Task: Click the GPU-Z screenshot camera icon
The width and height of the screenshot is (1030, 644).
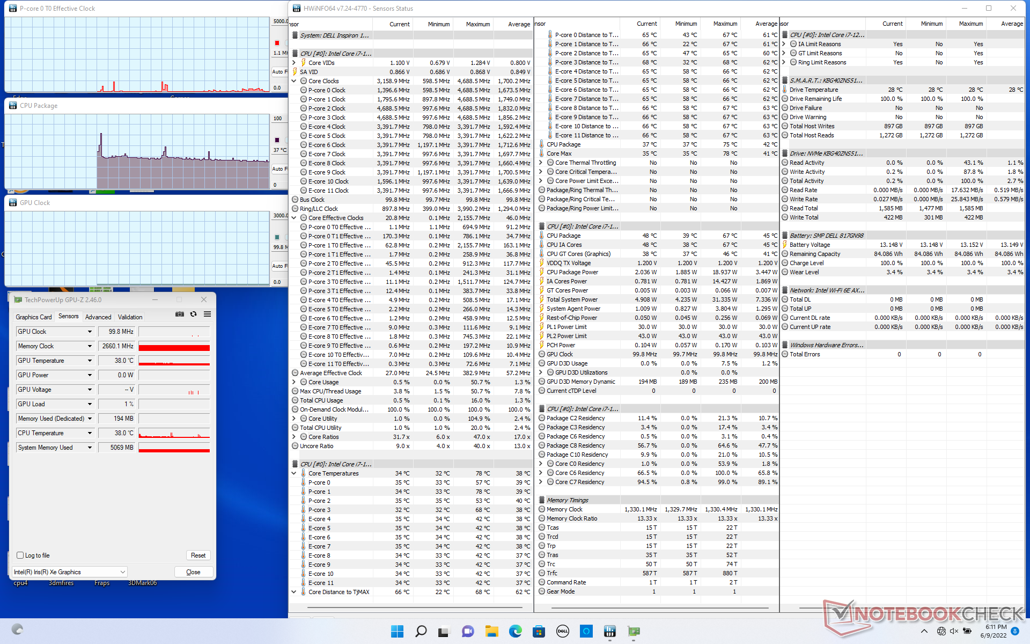Action: [180, 314]
